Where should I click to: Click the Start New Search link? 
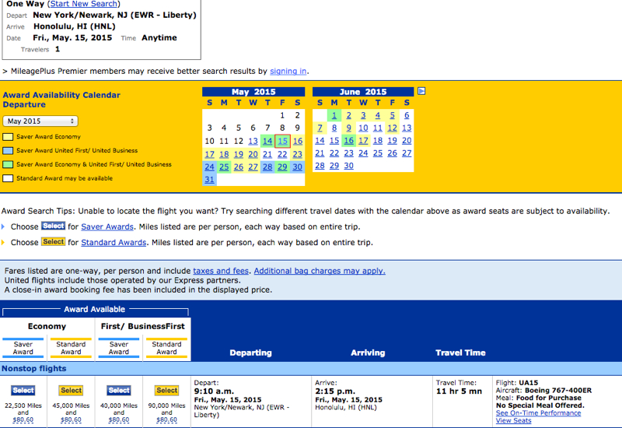[x=84, y=4]
